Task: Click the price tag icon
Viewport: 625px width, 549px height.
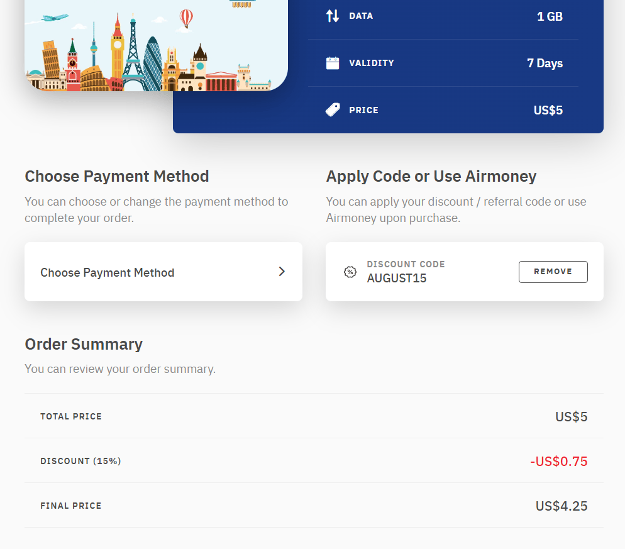Action: (333, 110)
